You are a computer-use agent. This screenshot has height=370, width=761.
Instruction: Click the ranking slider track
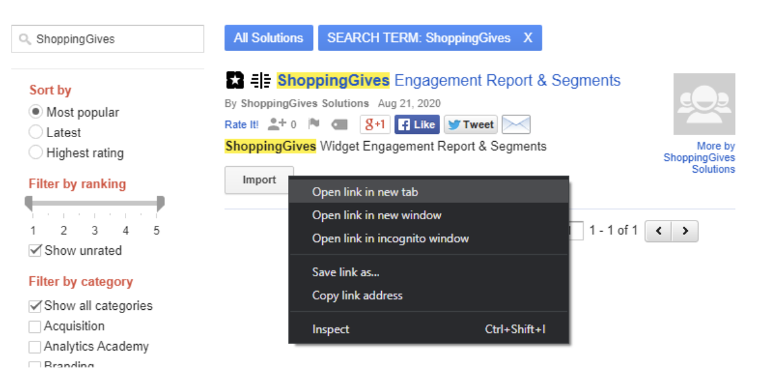pyautogui.click(x=94, y=202)
